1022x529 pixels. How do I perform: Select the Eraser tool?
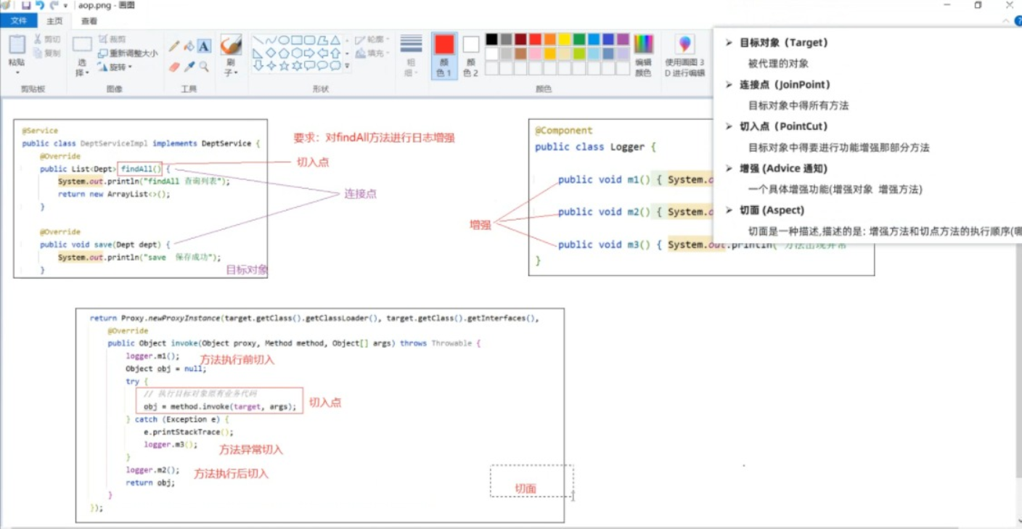pos(173,67)
